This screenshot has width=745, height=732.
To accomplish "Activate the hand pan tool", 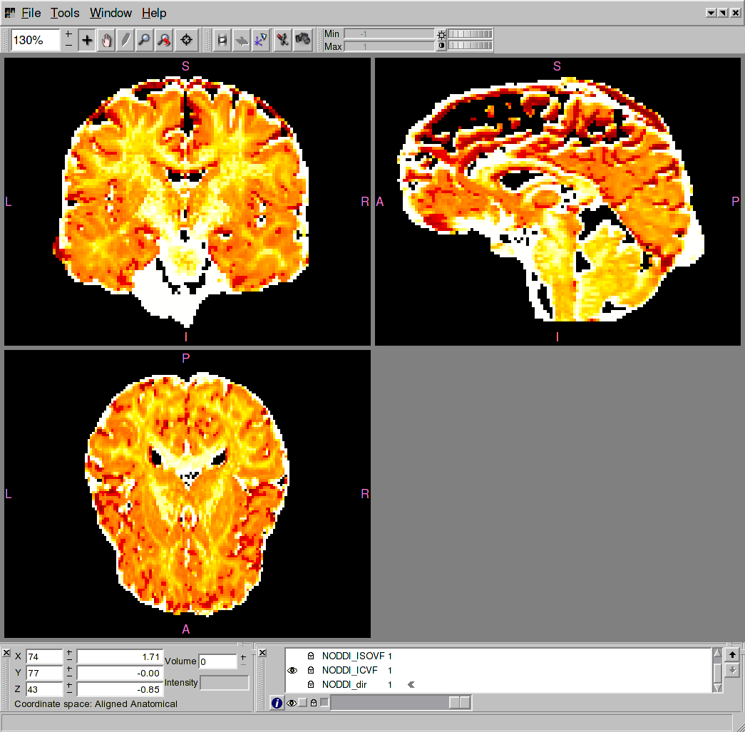I will pos(106,41).
